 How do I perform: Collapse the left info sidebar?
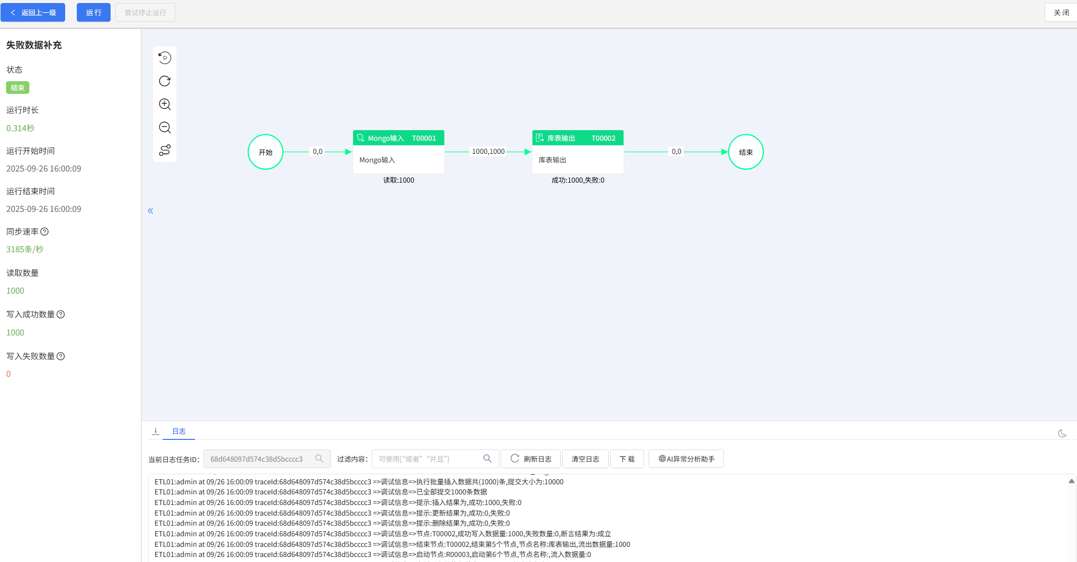tap(151, 211)
